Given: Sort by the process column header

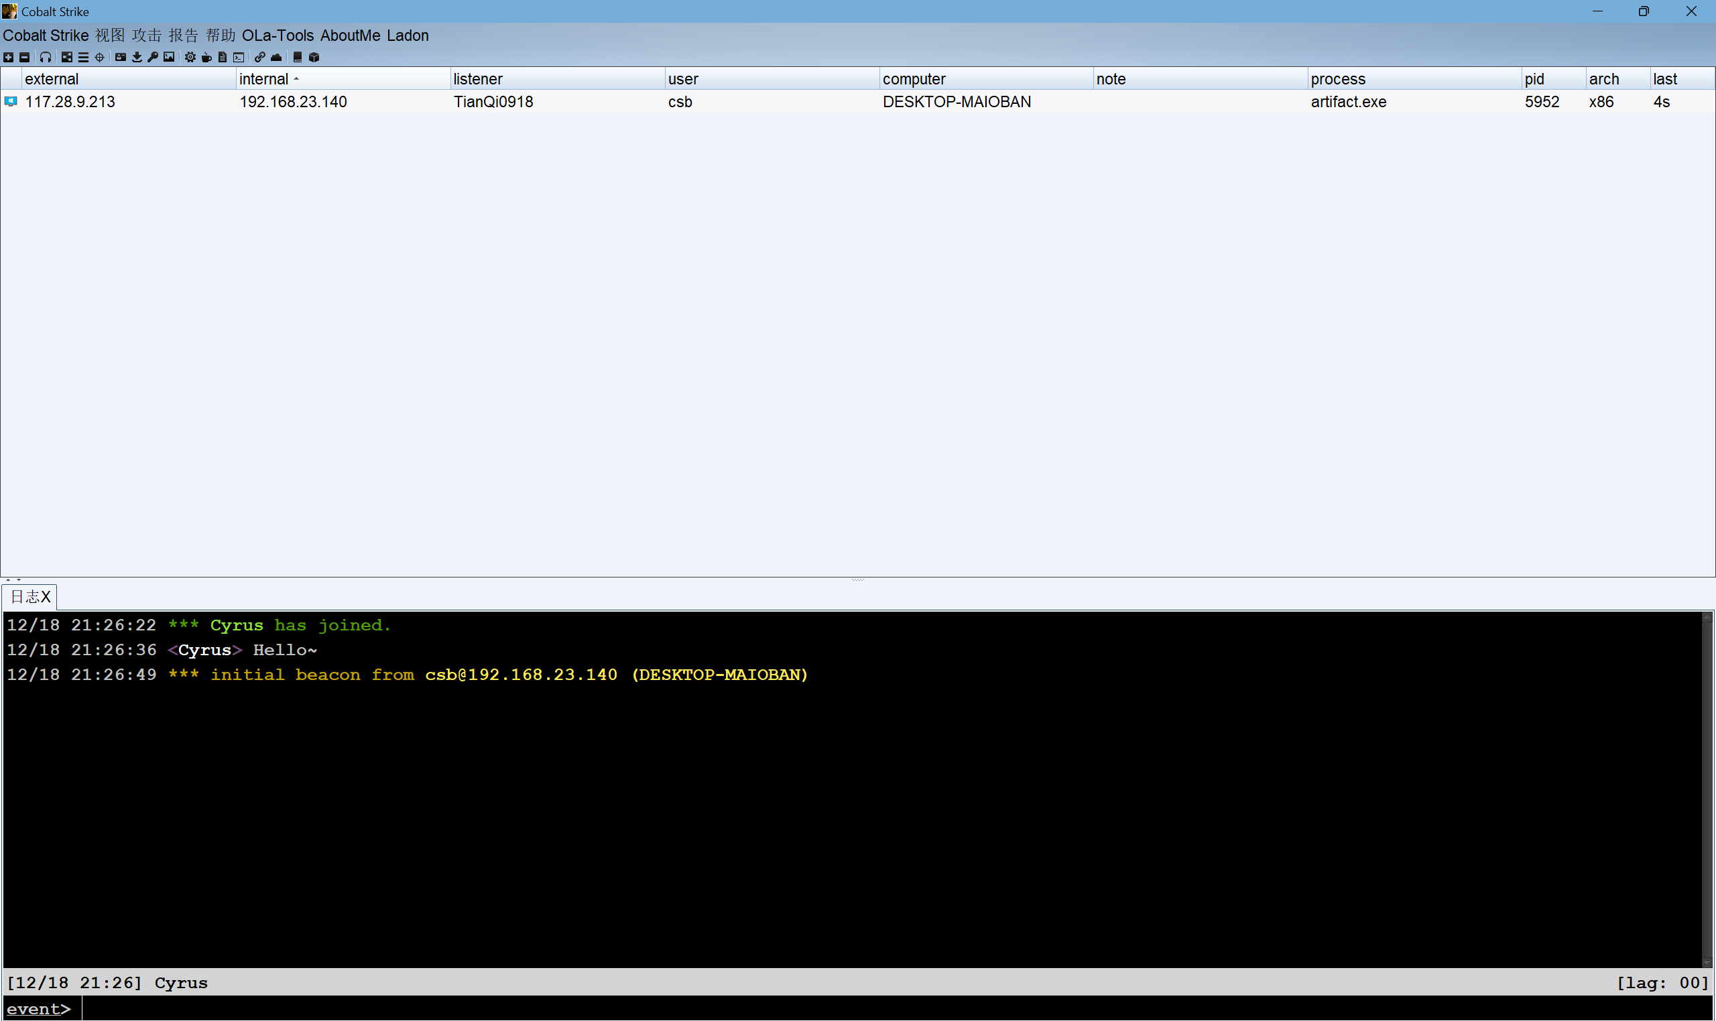Looking at the screenshot, I should pyautogui.click(x=1414, y=79).
